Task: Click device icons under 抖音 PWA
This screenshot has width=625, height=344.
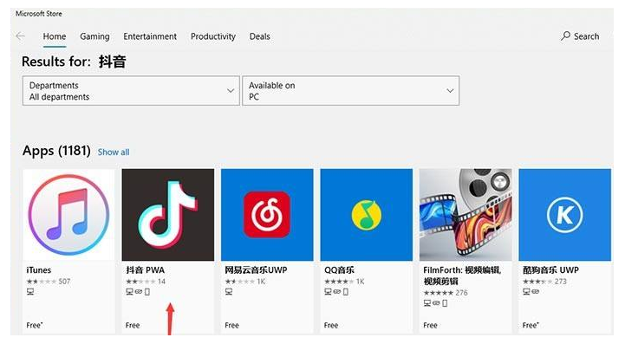Action: [138, 292]
